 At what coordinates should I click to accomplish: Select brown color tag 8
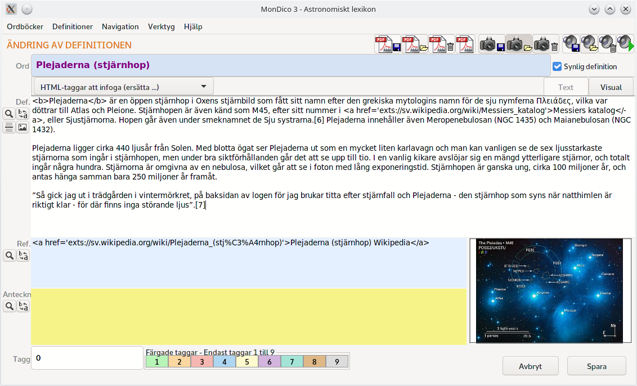pos(315,361)
